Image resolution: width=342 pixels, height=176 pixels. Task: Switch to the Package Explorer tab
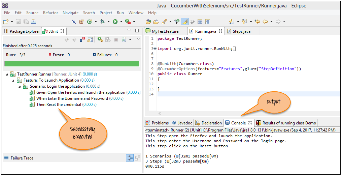[x=22, y=31]
